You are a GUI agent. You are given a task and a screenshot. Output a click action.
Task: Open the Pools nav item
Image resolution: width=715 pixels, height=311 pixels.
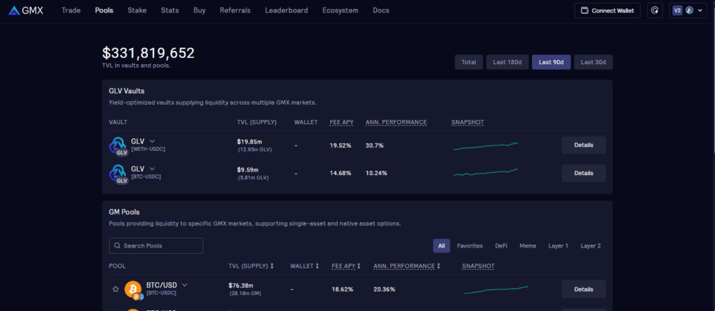click(105, 10)
